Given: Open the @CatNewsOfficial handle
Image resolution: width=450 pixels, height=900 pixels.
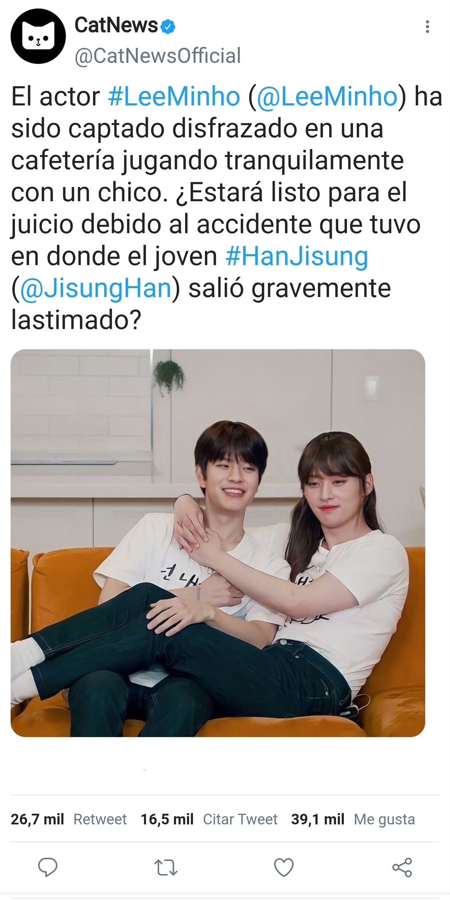Looking at the screenshot, I should [x=157, y=56].
